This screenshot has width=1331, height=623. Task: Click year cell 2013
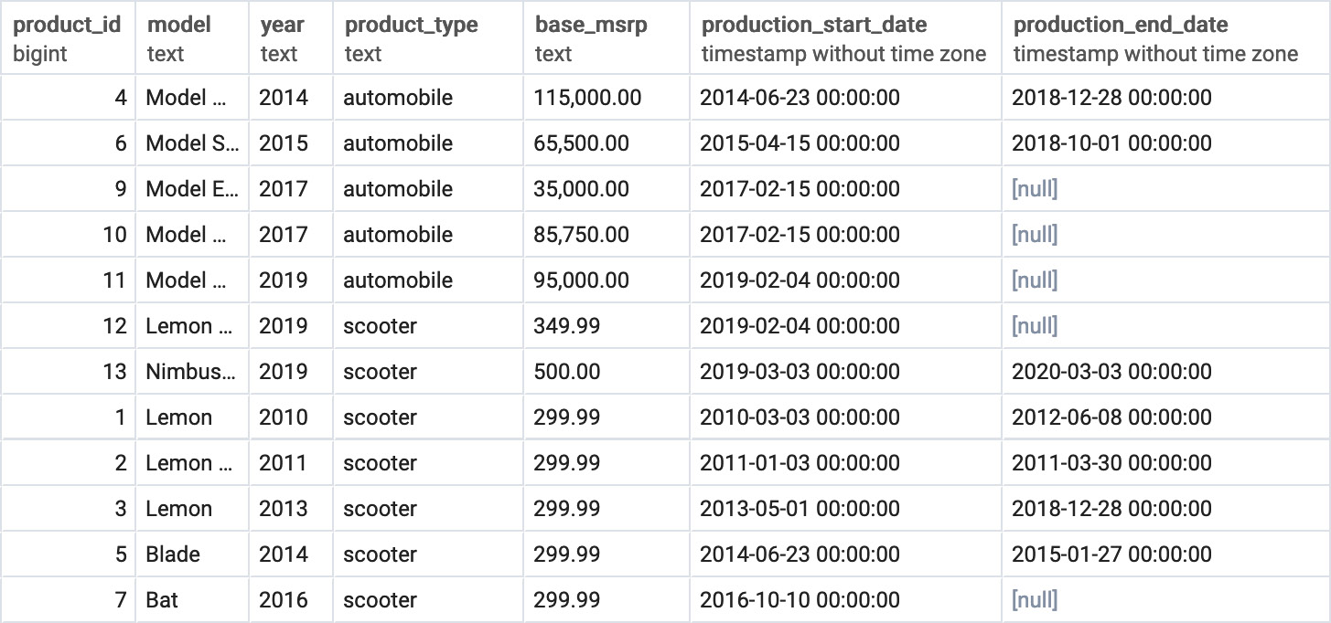pyautogui.click(x=291, y=508)
